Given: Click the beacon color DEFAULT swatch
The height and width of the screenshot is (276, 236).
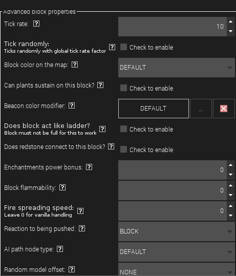Looking at the screenshot, I should pyautogui.click(x=154, y=109).
